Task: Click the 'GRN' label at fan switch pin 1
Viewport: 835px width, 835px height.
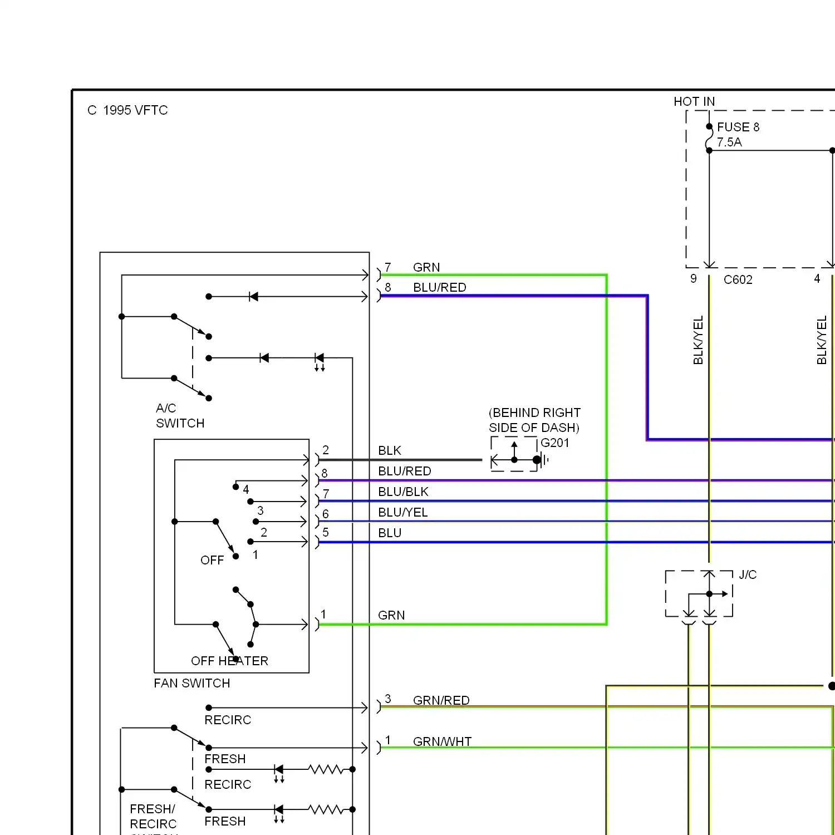Action: coord(391,615)
